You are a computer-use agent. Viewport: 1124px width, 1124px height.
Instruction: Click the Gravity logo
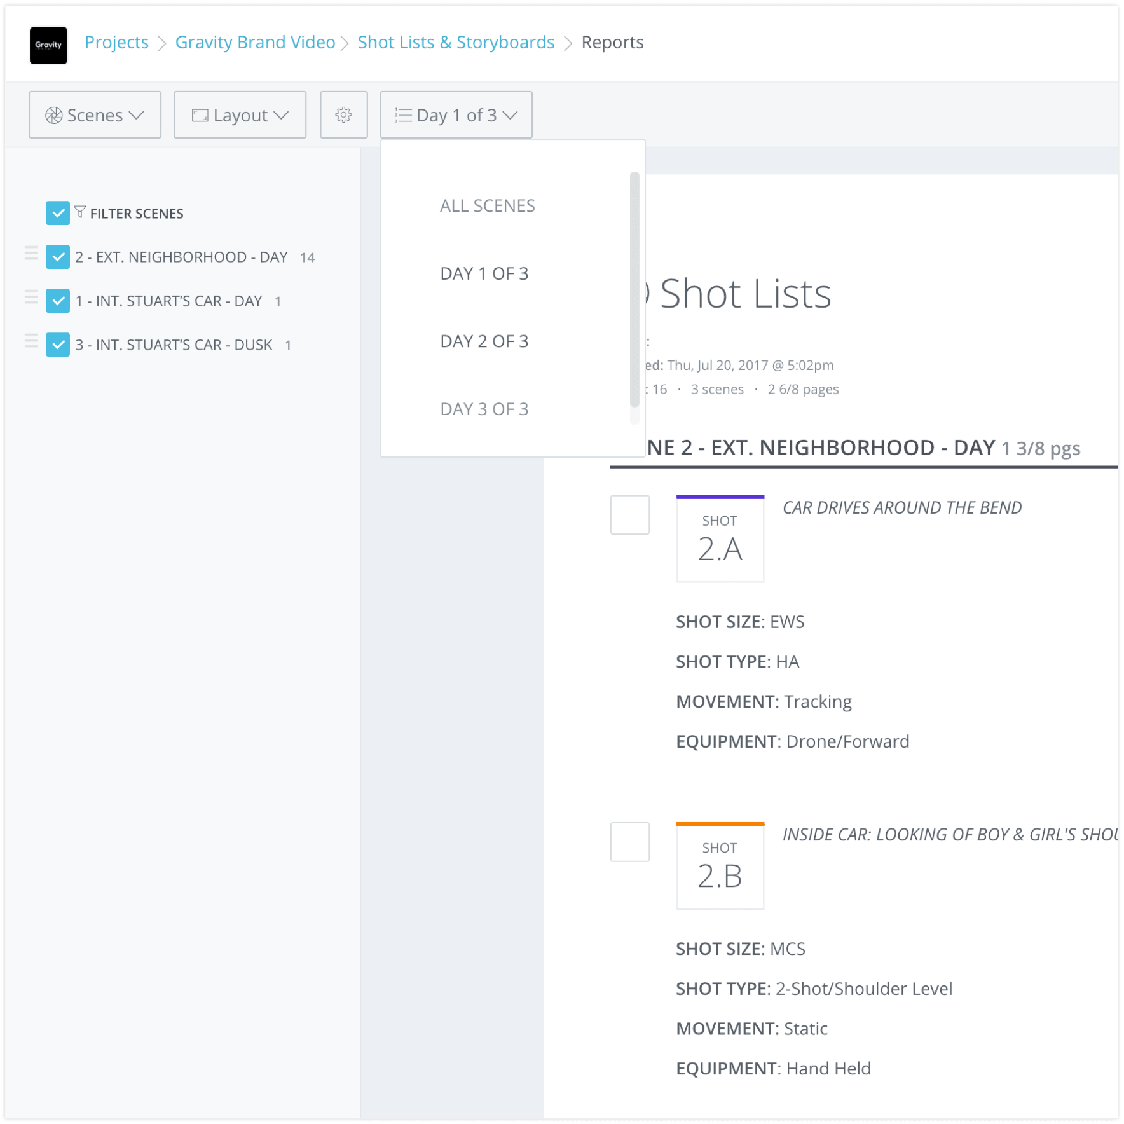pos(48,45)
